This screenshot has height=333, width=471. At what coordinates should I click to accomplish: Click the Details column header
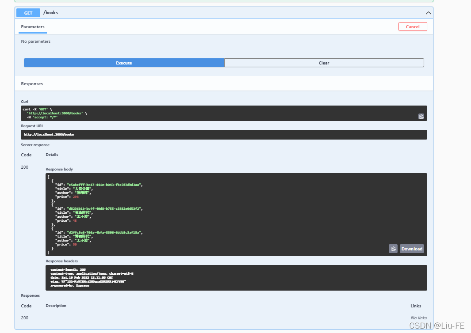coord(52,155)
